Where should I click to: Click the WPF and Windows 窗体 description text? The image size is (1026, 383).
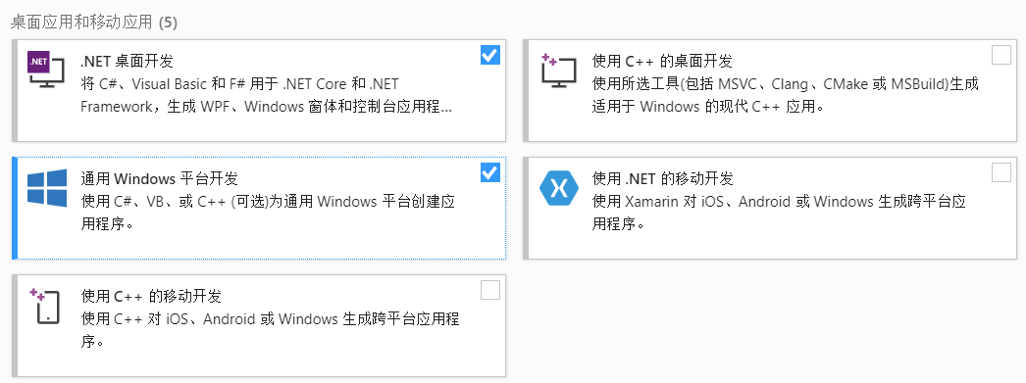coord(267,95)
